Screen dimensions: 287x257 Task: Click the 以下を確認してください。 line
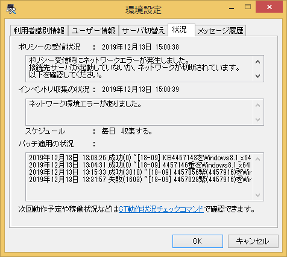pyautogui.click(x=66, y=75)
